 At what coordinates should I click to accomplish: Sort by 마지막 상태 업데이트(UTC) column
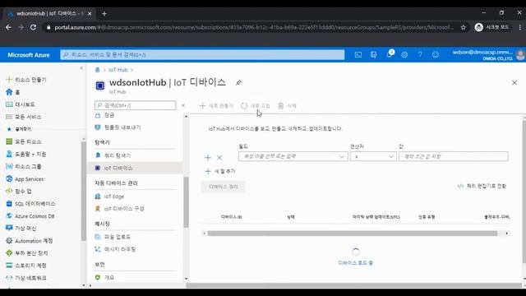(x=376, y=217)
